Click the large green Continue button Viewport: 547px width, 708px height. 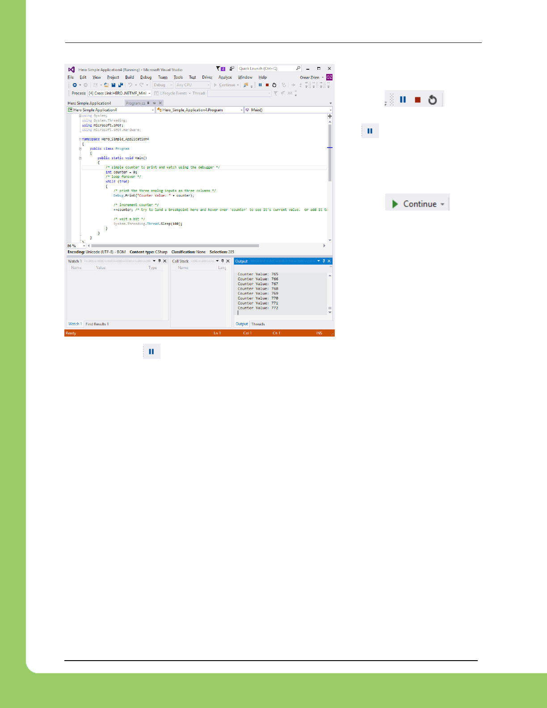click(417, 204)
